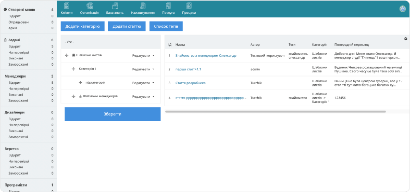Select Відкриті under Створені мною
The width and height of the screenshot is (410, 192).
tap(15, 16)
